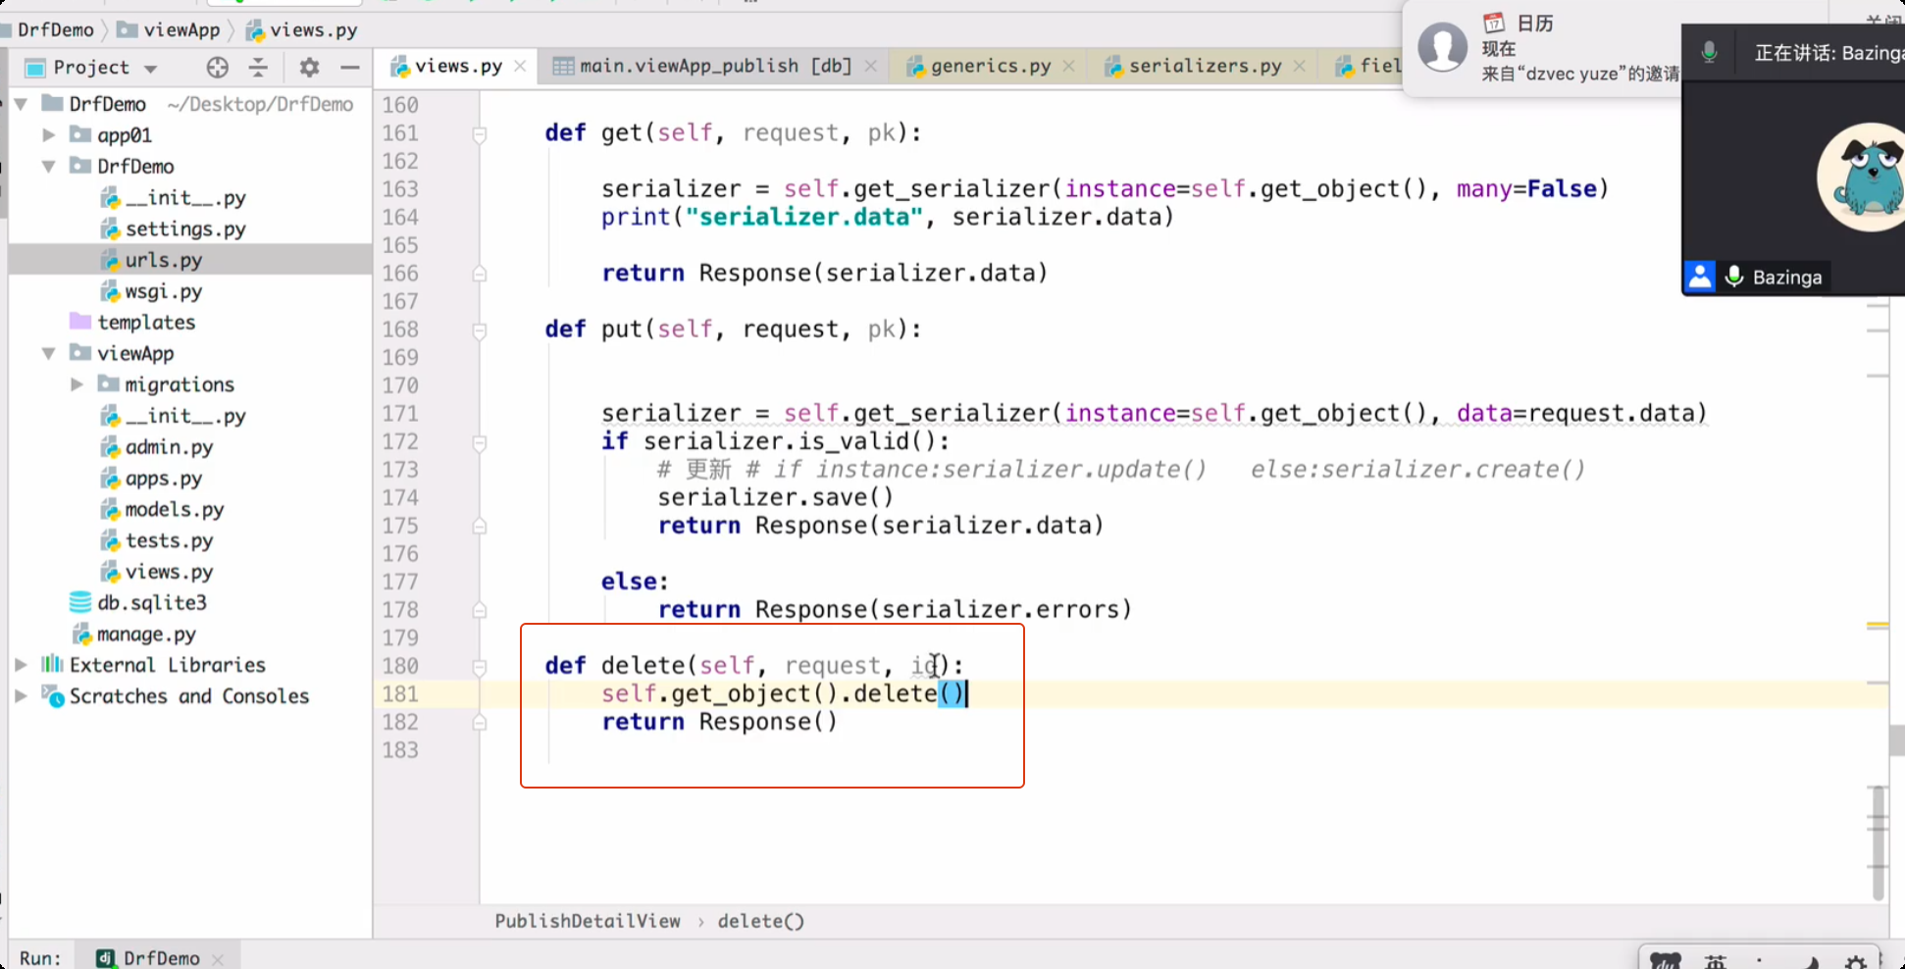The height and width of the screenshot is (969, 1905).
Task: Click the "else:" keyword on line 177
Action: click(x=635, y=582)
